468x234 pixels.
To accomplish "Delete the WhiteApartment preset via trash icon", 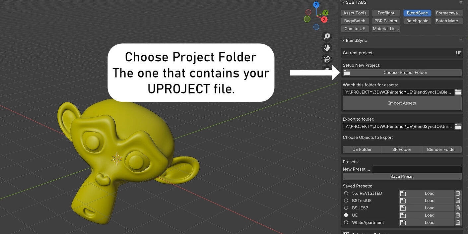I will point(458,222).
